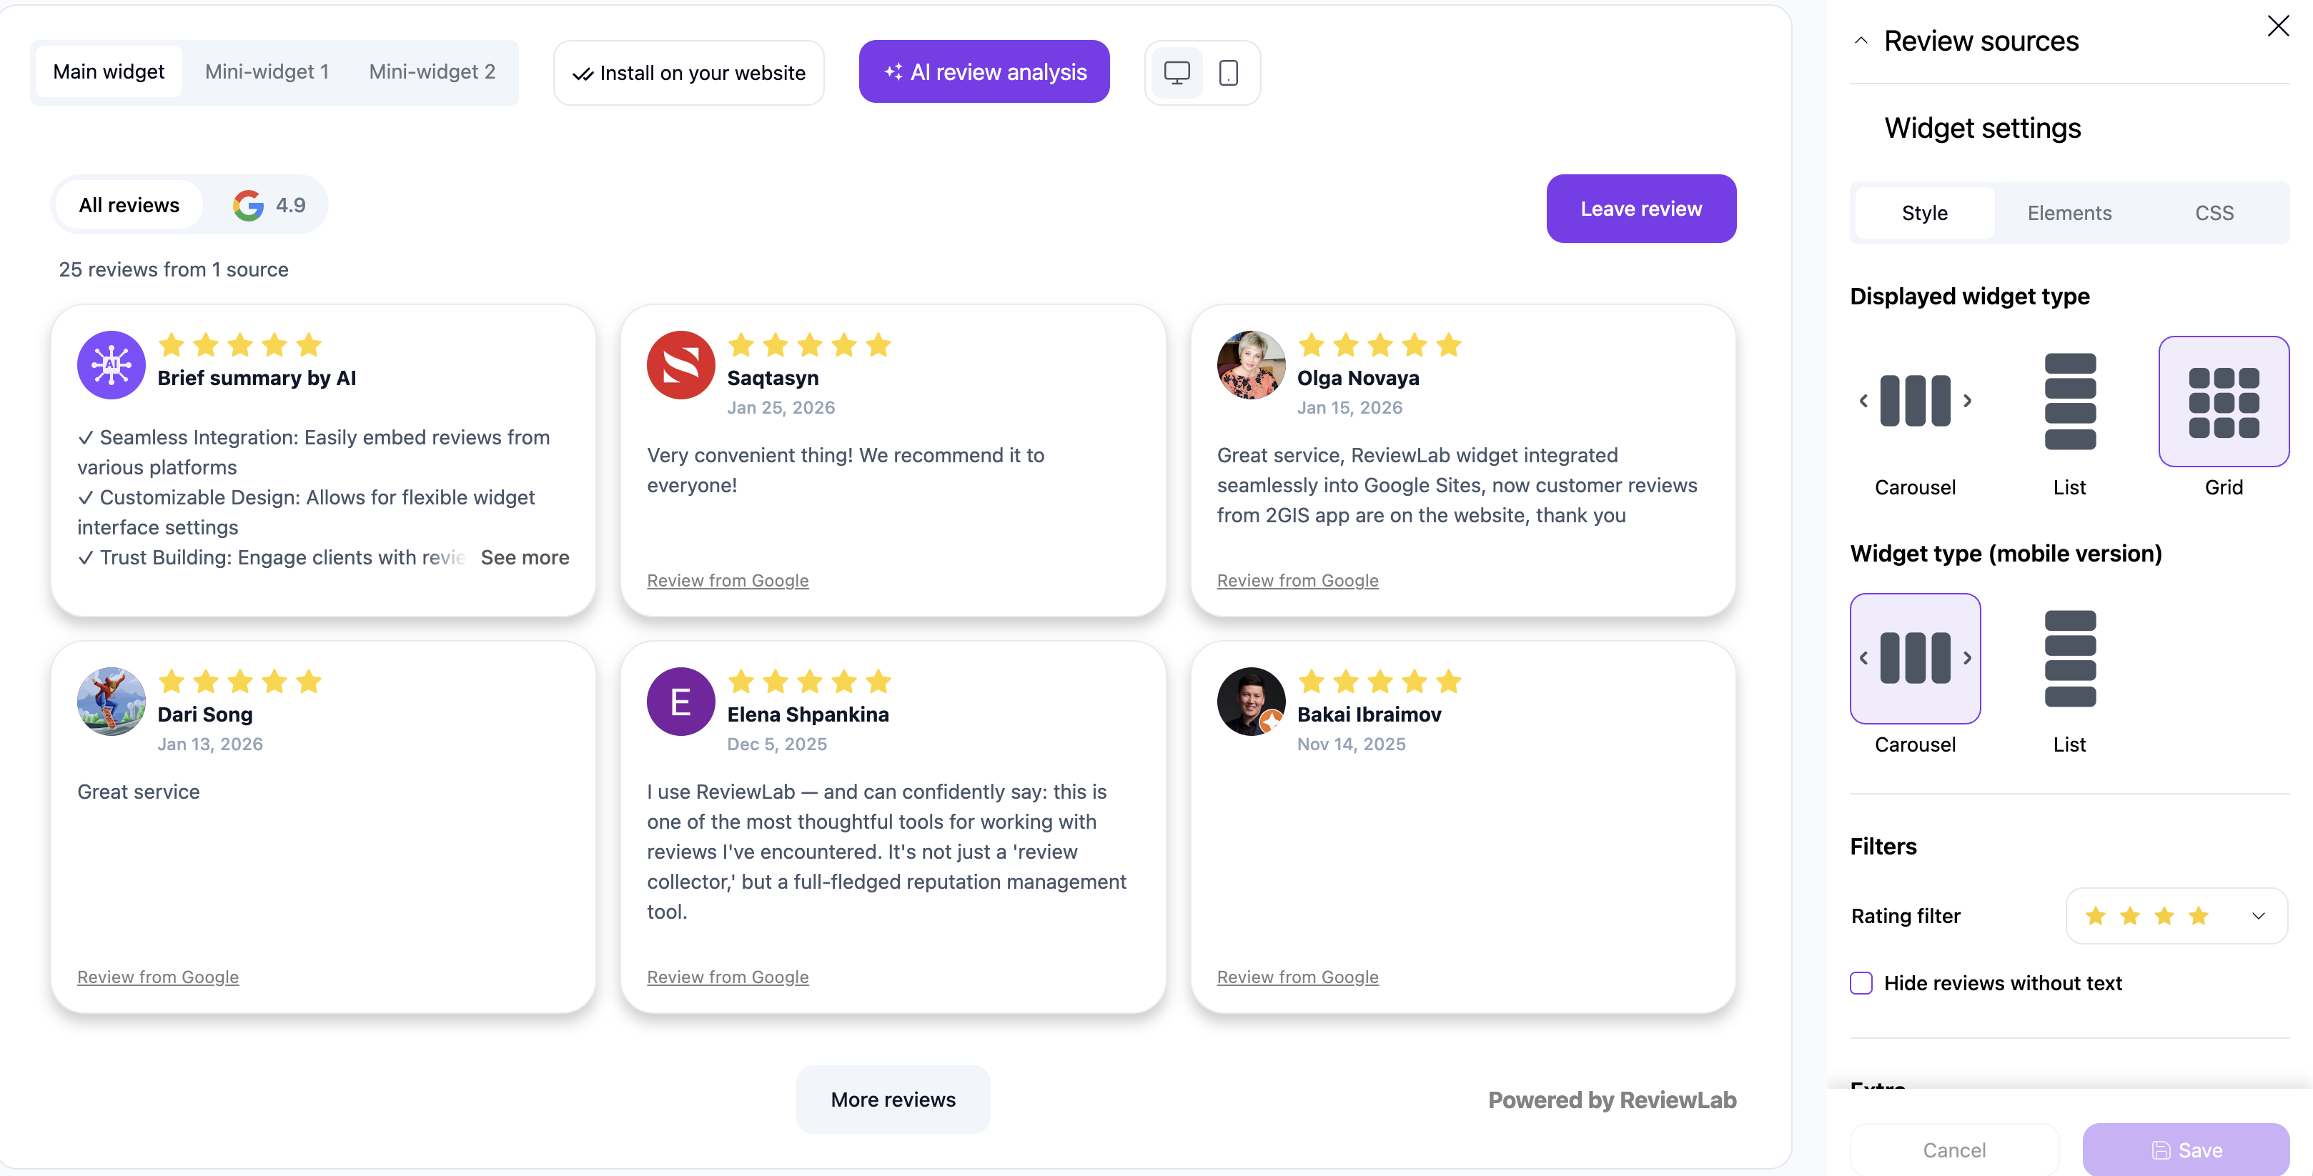
Task: Select the List widget type
Action: [2071, 402]
